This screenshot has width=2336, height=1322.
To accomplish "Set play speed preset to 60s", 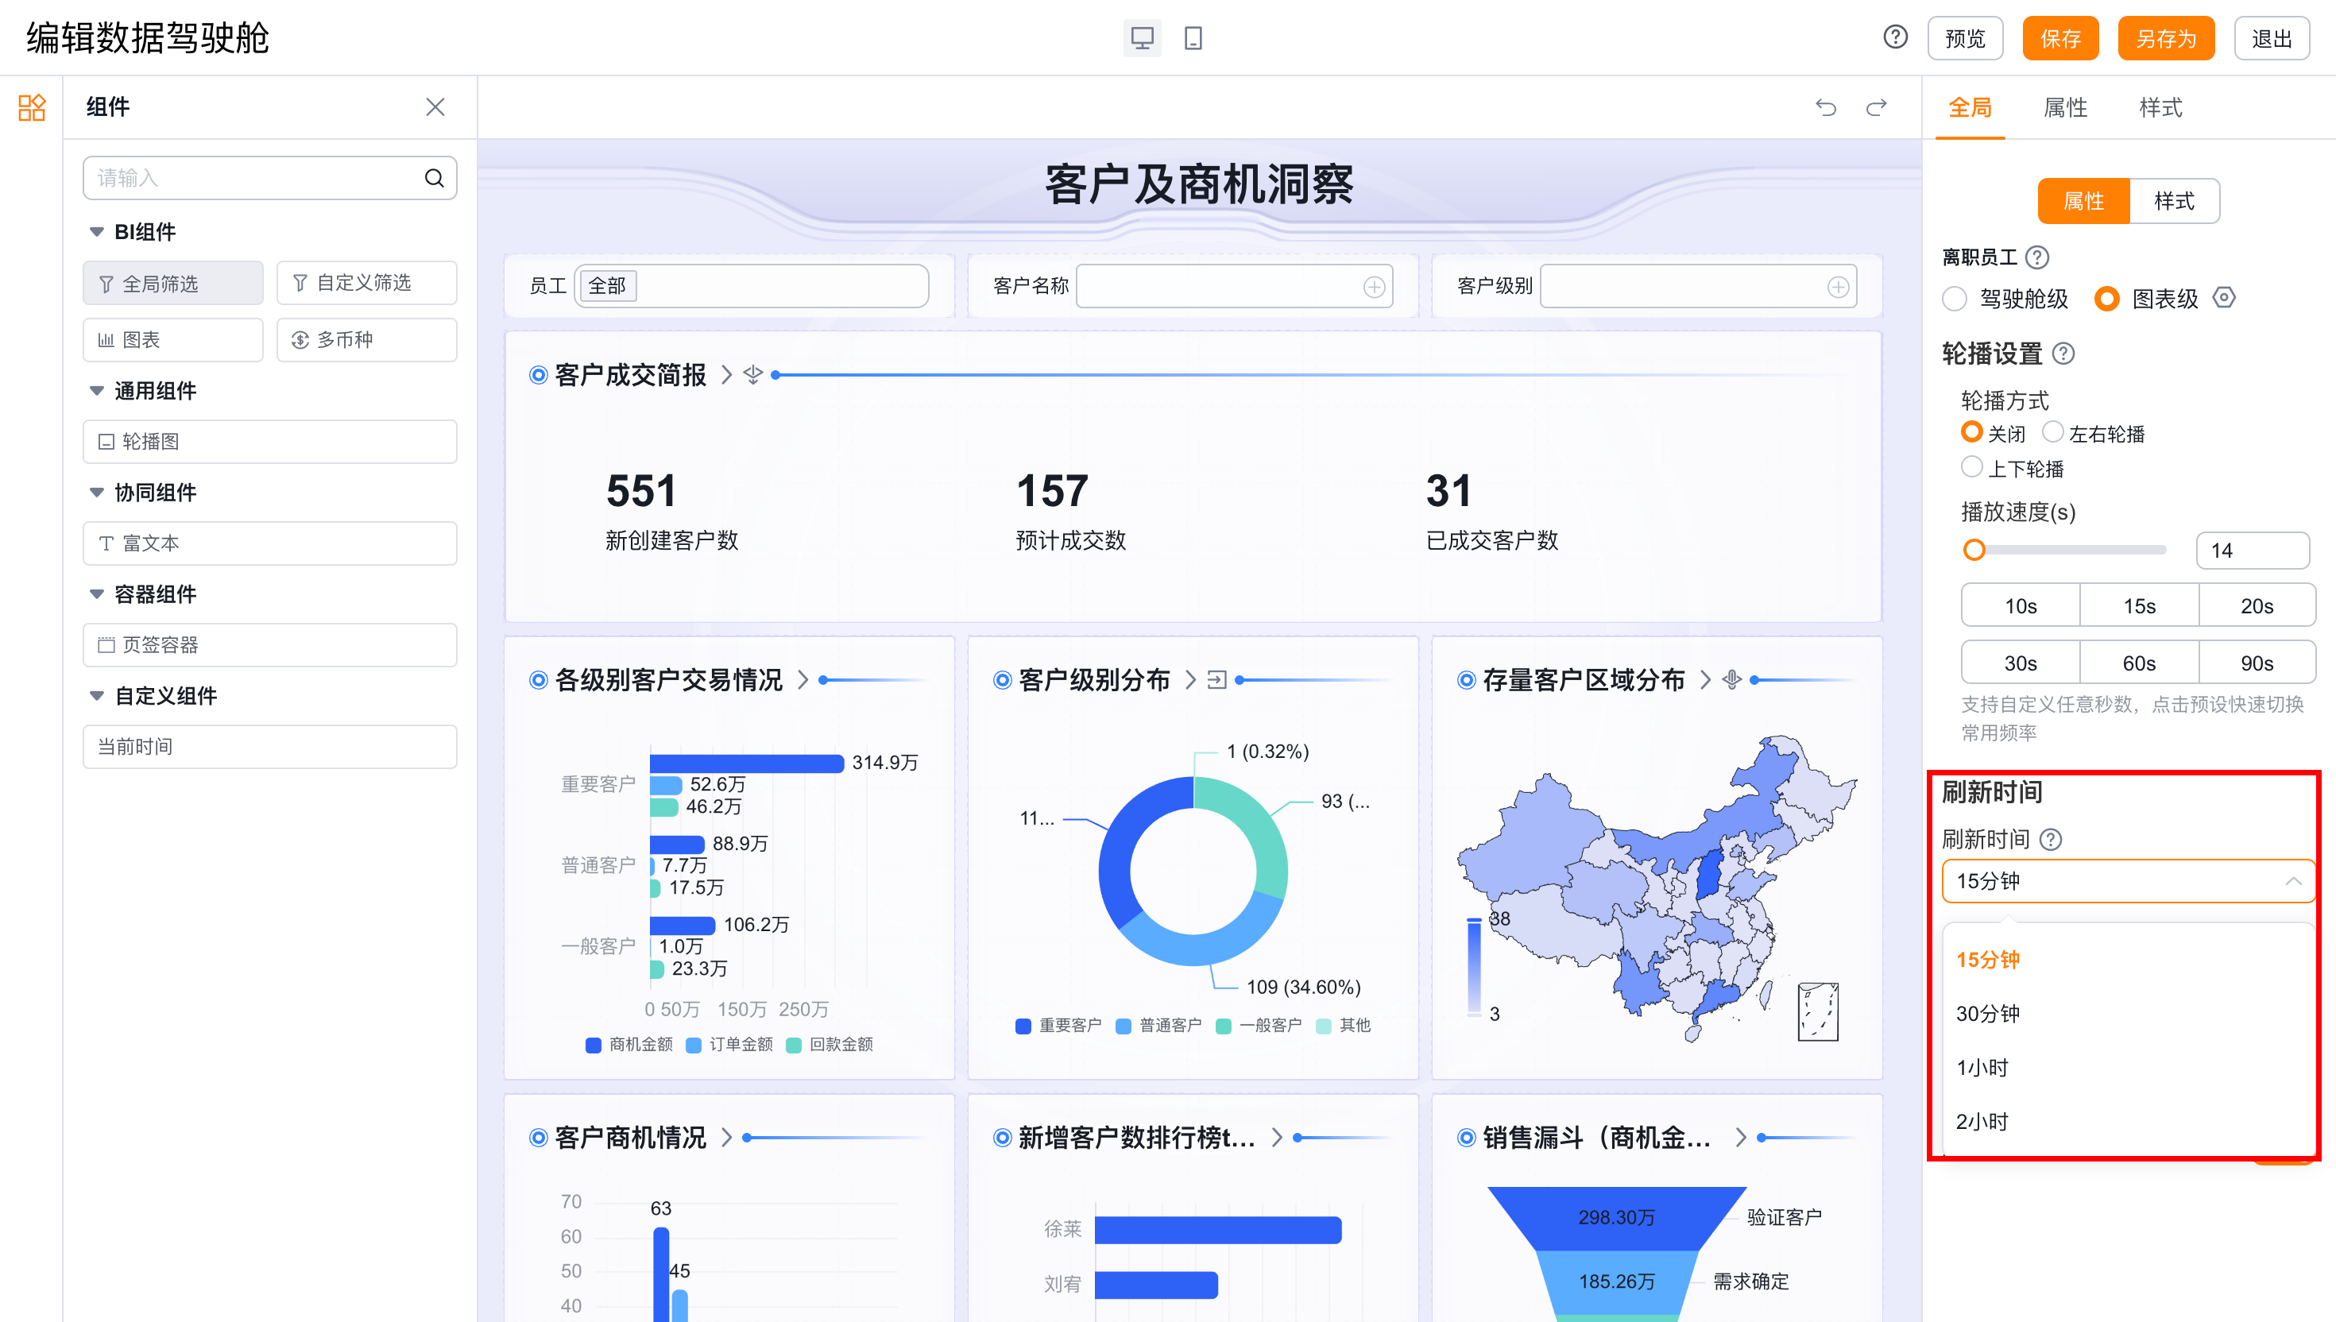I will coord(2138,663).
